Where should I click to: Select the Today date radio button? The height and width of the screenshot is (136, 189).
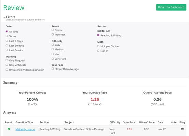[x=7, y=36]
